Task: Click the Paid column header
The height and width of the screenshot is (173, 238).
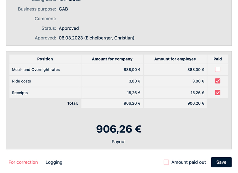Action: (217, 59)
